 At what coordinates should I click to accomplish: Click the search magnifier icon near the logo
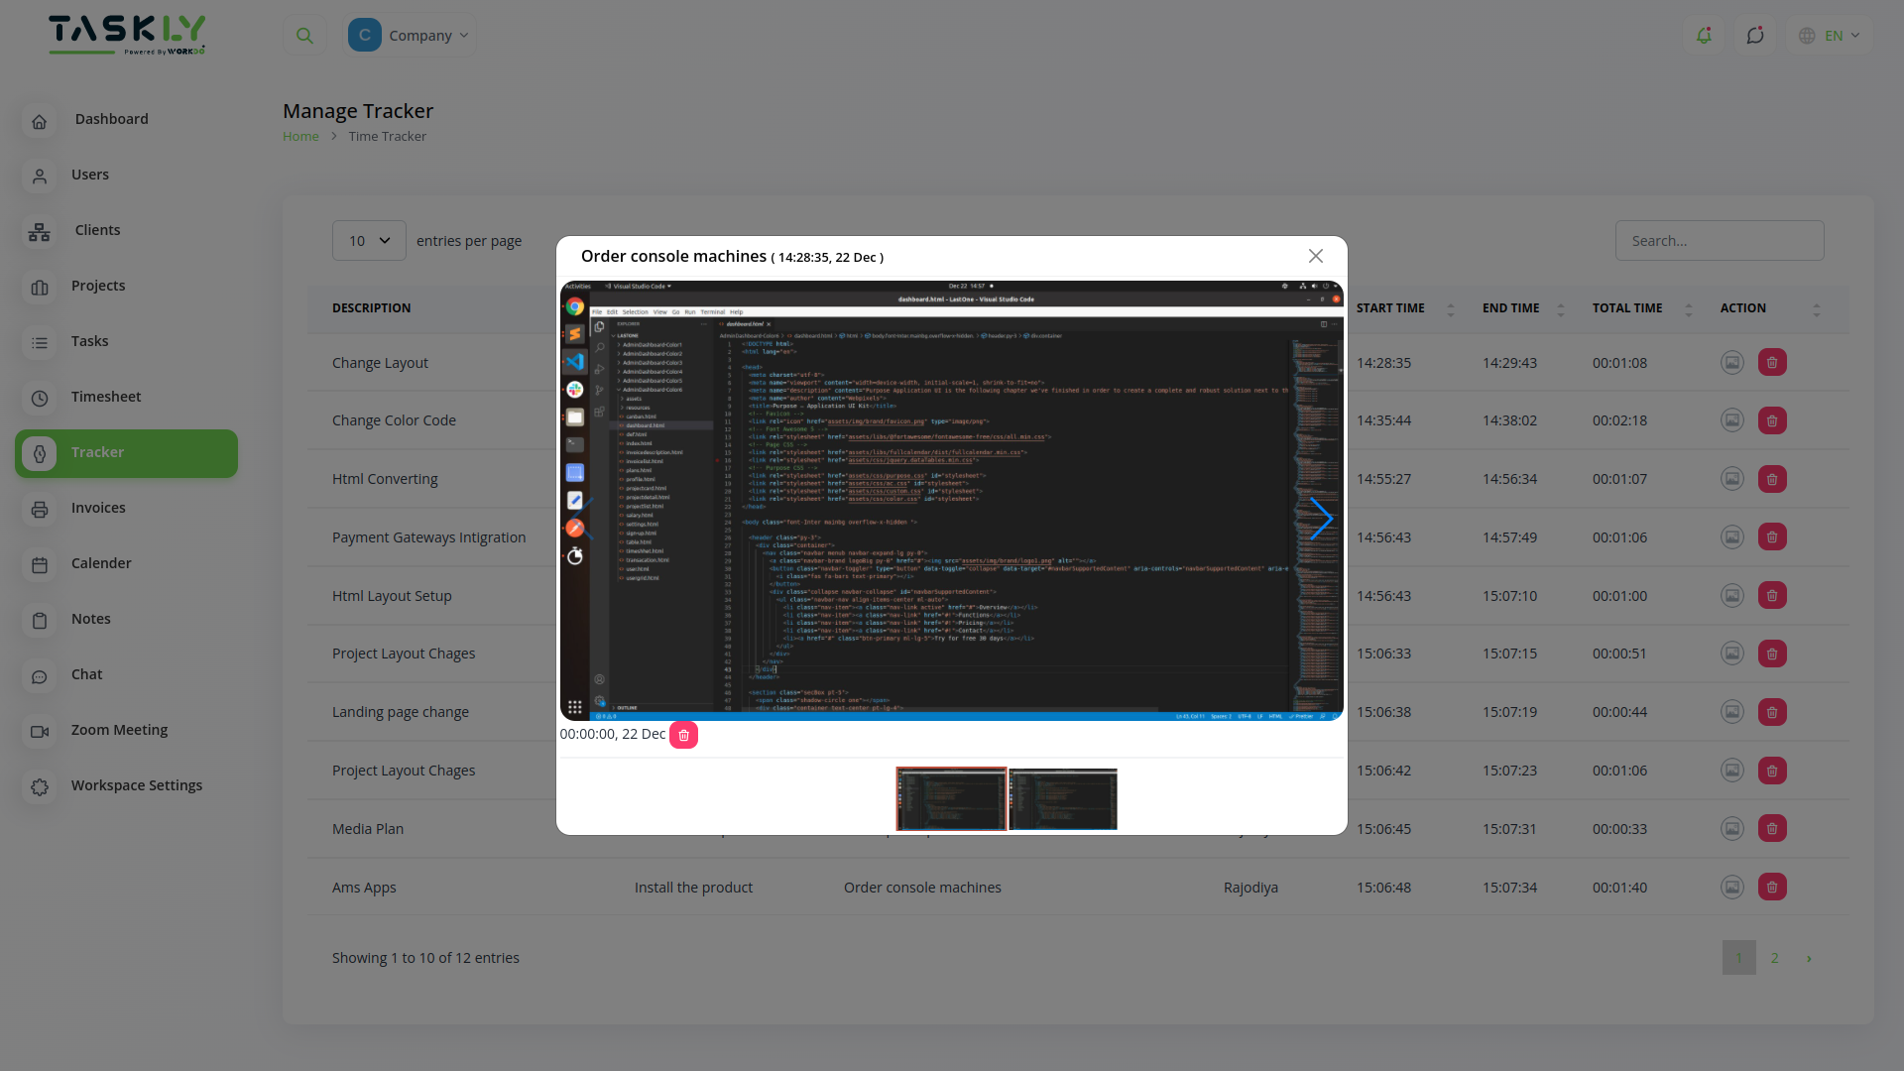click(x=304, y=35)
